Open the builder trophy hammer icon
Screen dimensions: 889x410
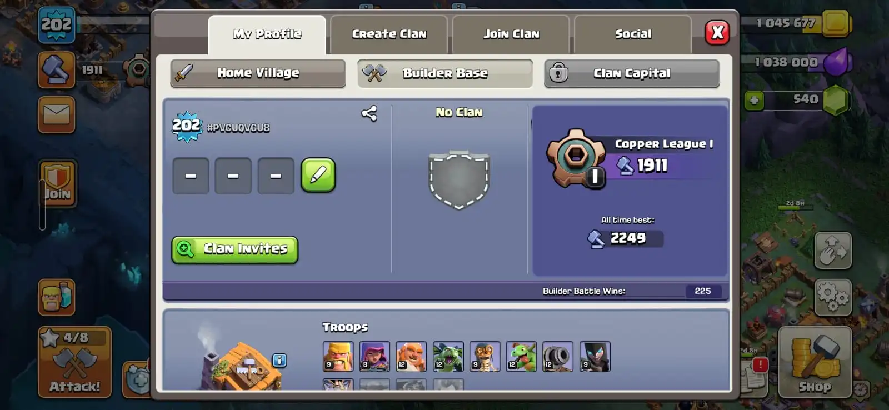pos(57,70)
